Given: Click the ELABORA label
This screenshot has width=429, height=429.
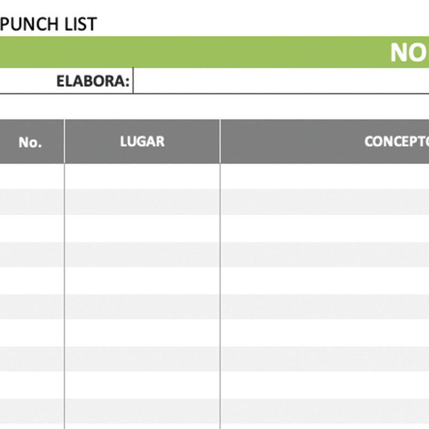Looking at the screenshot, I should pos(93,82).
